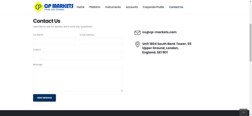Click into the Message text area
The height and width of the screenshot is (116, 252).
(x=78, y=79)
